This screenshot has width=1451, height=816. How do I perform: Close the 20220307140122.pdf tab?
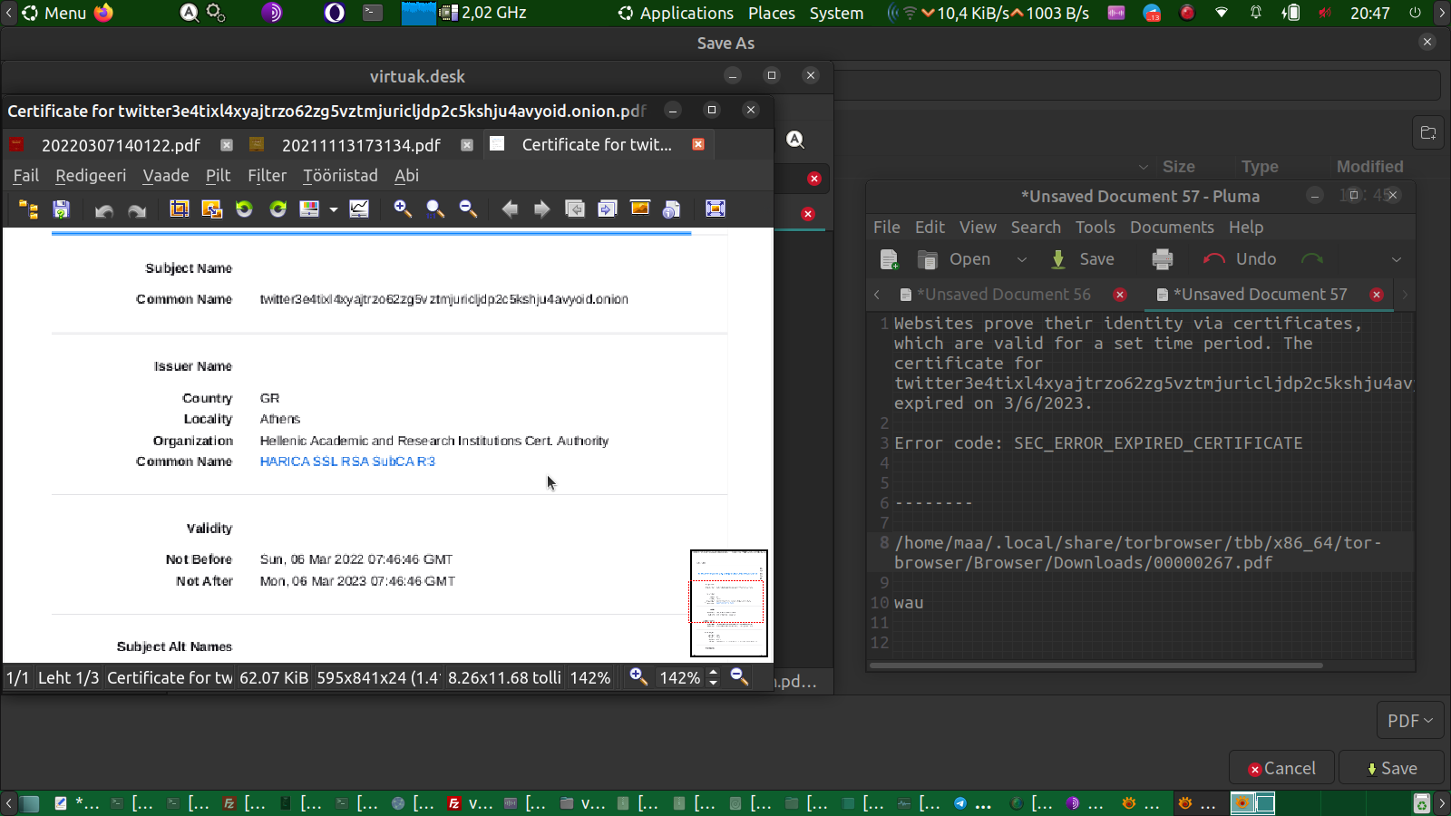(x=227, y=145)
